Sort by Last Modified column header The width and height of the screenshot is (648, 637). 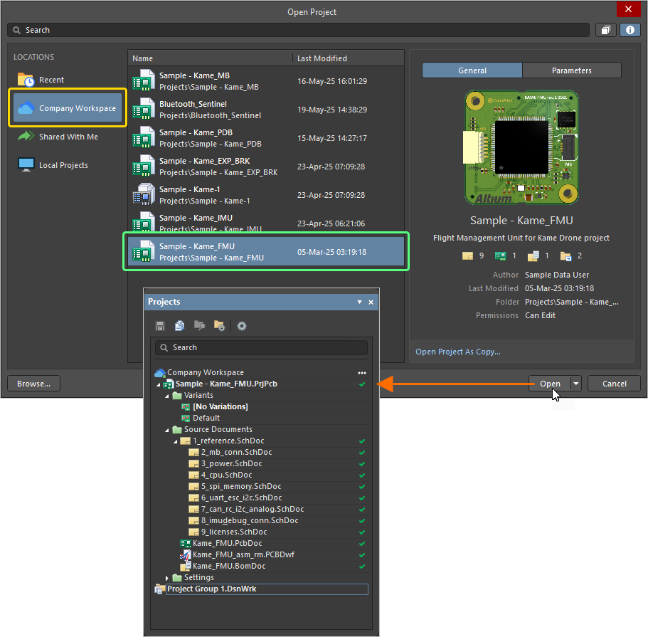tap(348, 58)
